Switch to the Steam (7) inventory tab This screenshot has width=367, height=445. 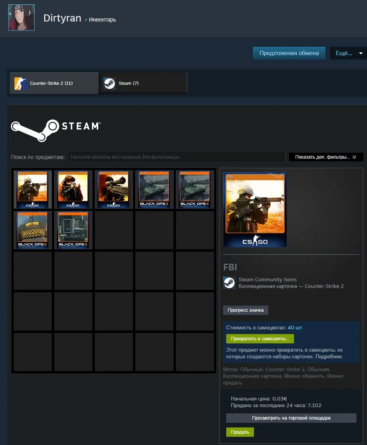pyautogui.click(x=143, y=83)
